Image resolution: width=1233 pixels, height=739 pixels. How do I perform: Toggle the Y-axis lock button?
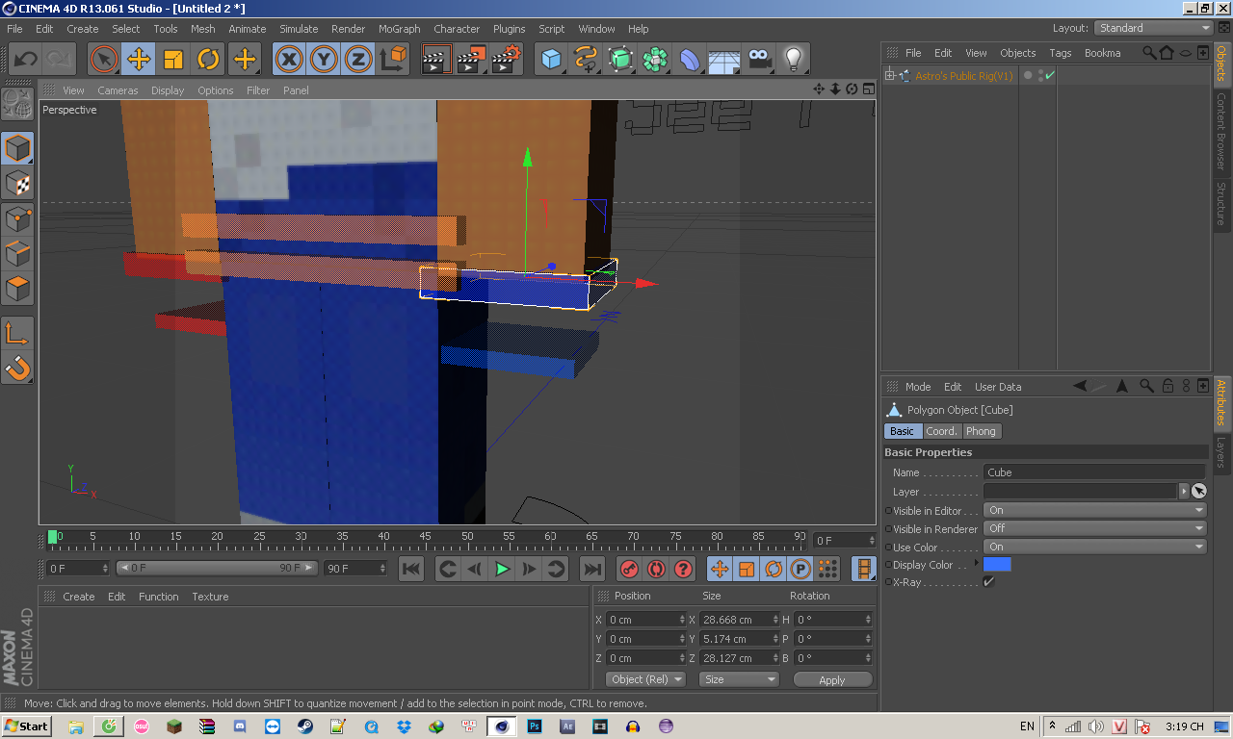pyautogui.click(x=324, y=60)
